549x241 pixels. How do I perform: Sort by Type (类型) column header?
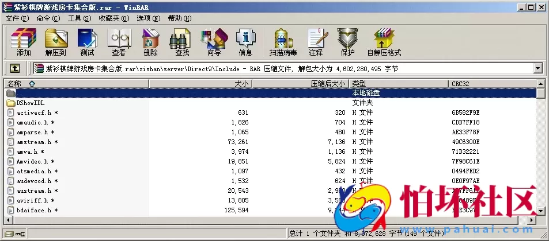click(399, 84)
